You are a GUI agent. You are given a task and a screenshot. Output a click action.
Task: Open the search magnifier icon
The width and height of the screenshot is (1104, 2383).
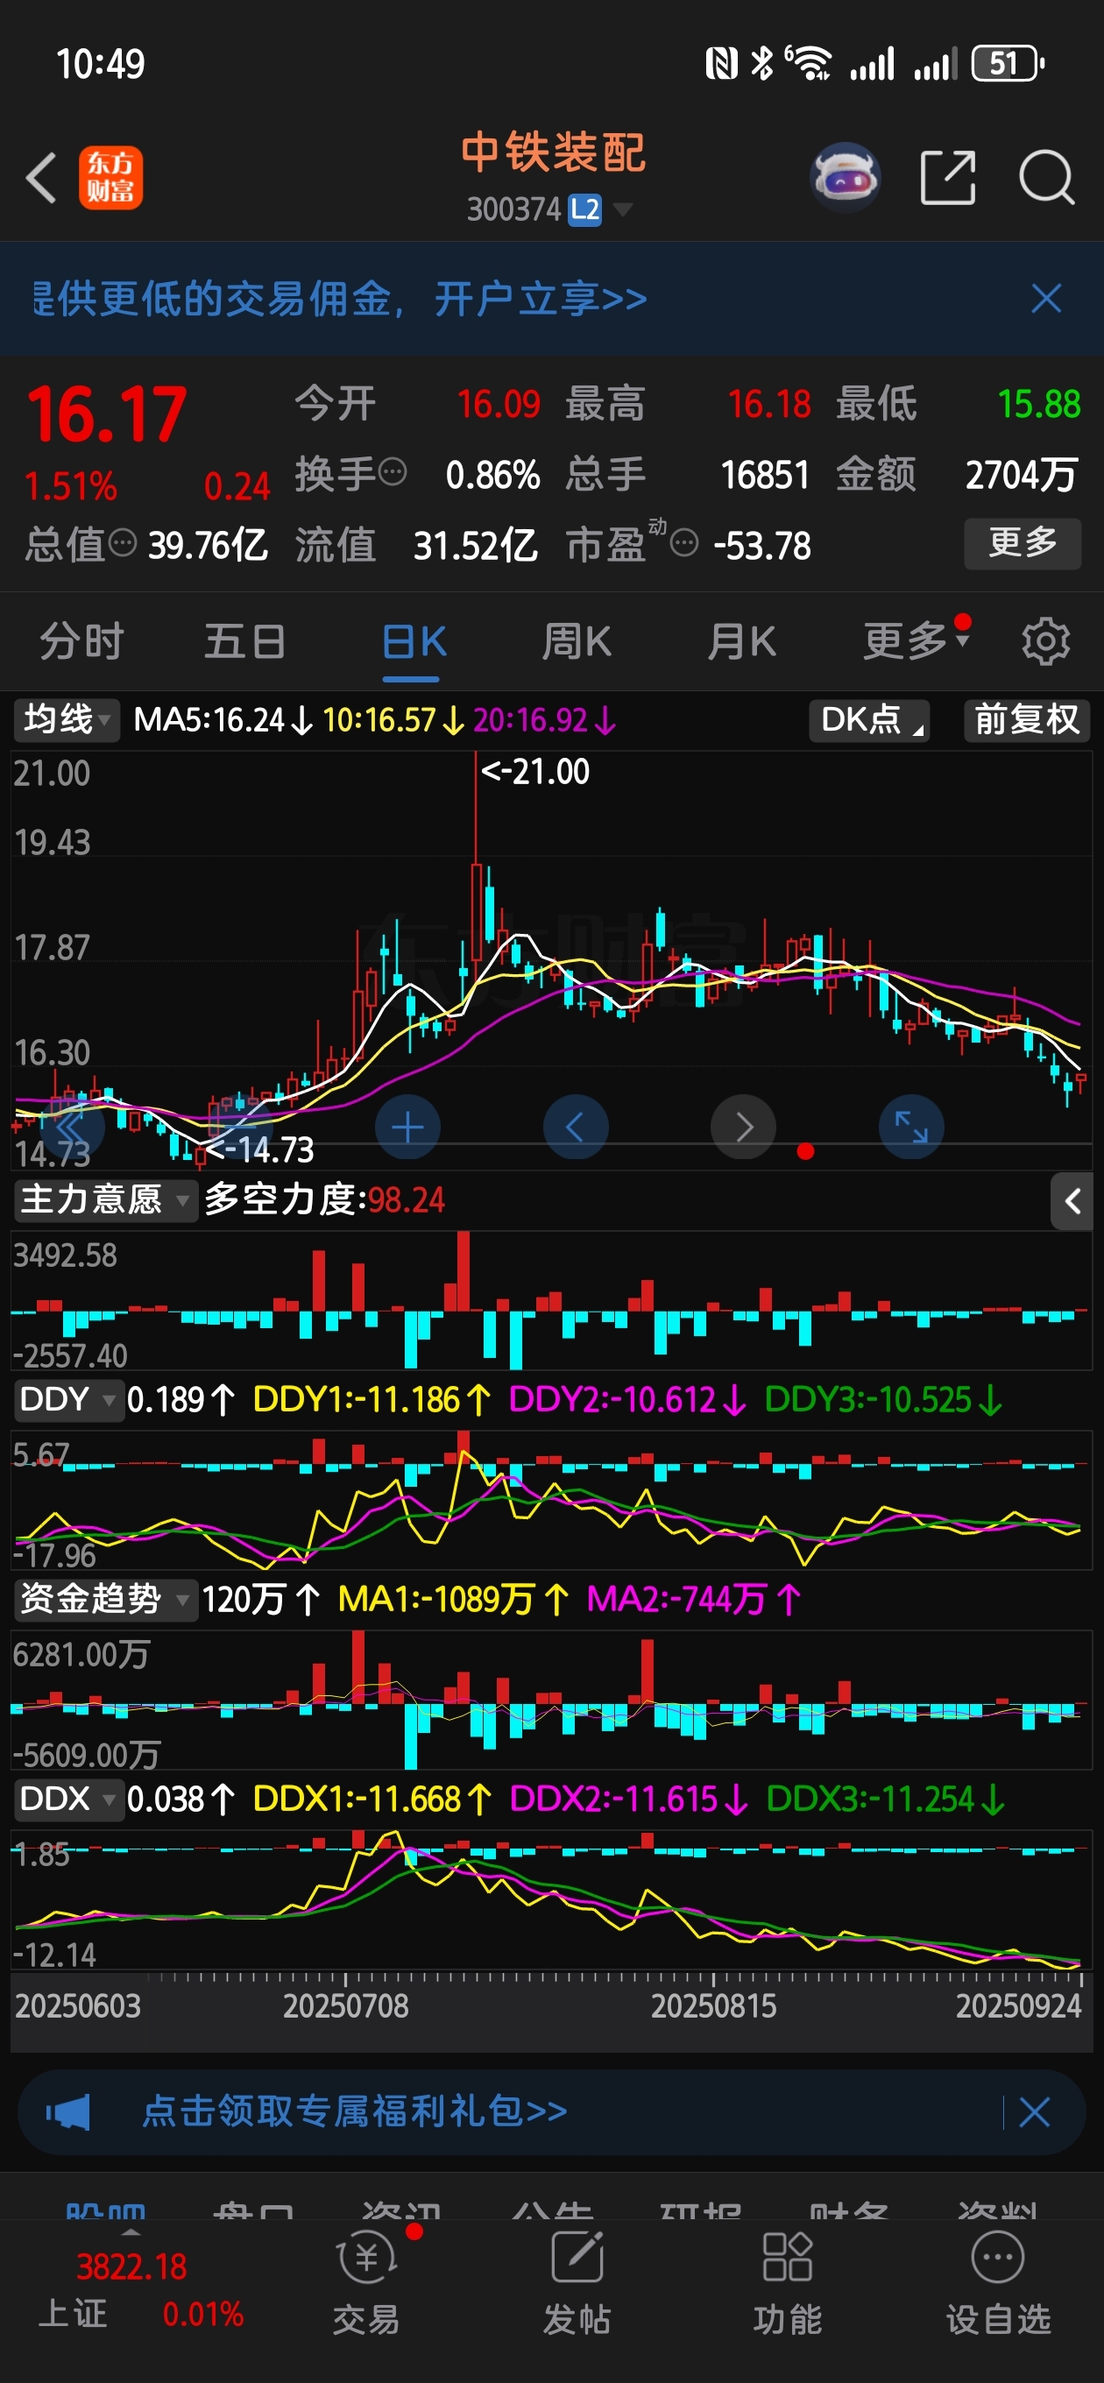click(x=1047, y=177)
